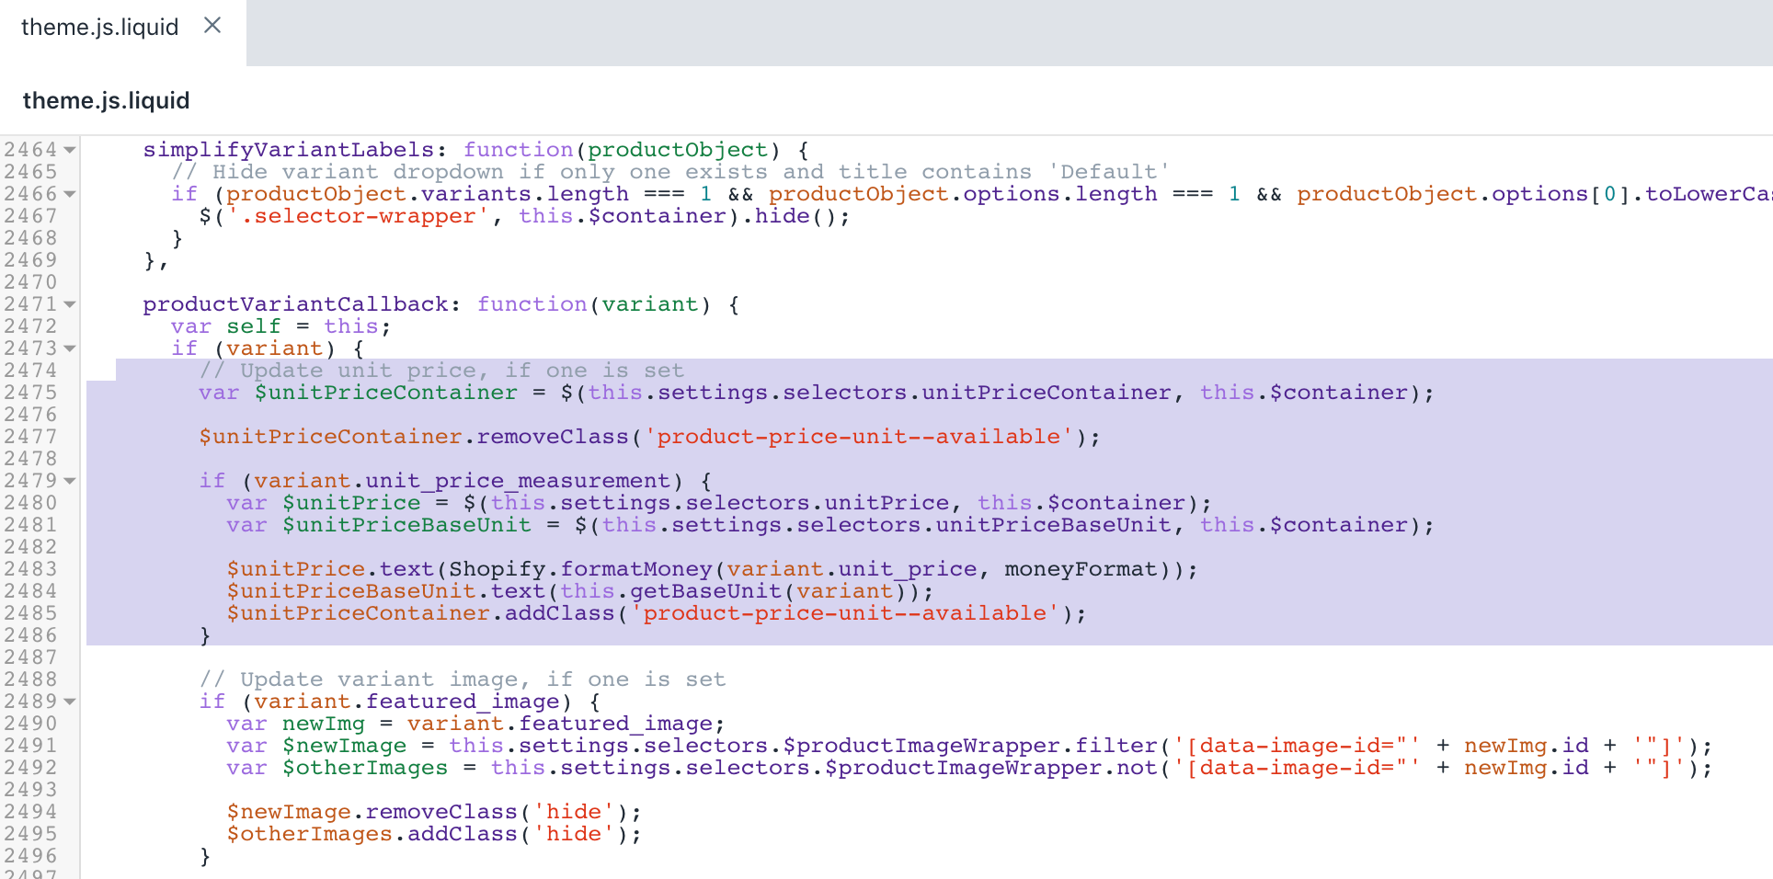Collapse the simplifyVariantLabels function fold at line 2464
The width and height of the screenshot is (1773, 879).
(x=69, y=149)
